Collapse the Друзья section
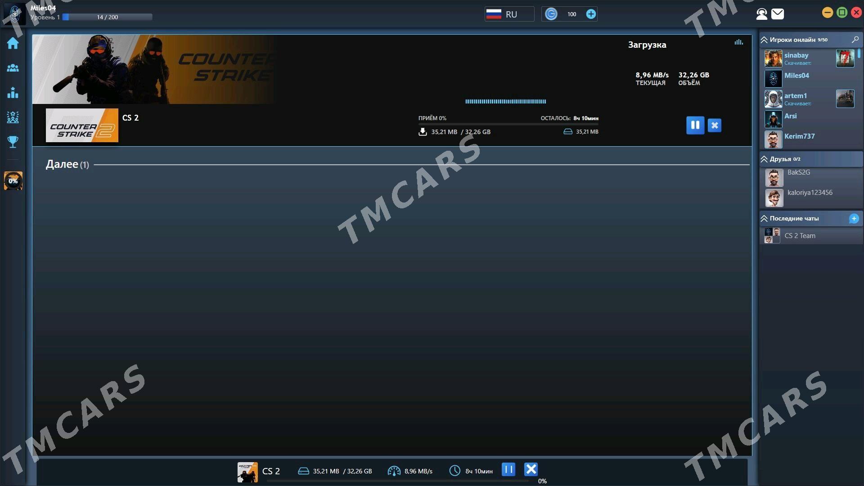The height and width of the screenshot is (486, 864). coord(764,159)
